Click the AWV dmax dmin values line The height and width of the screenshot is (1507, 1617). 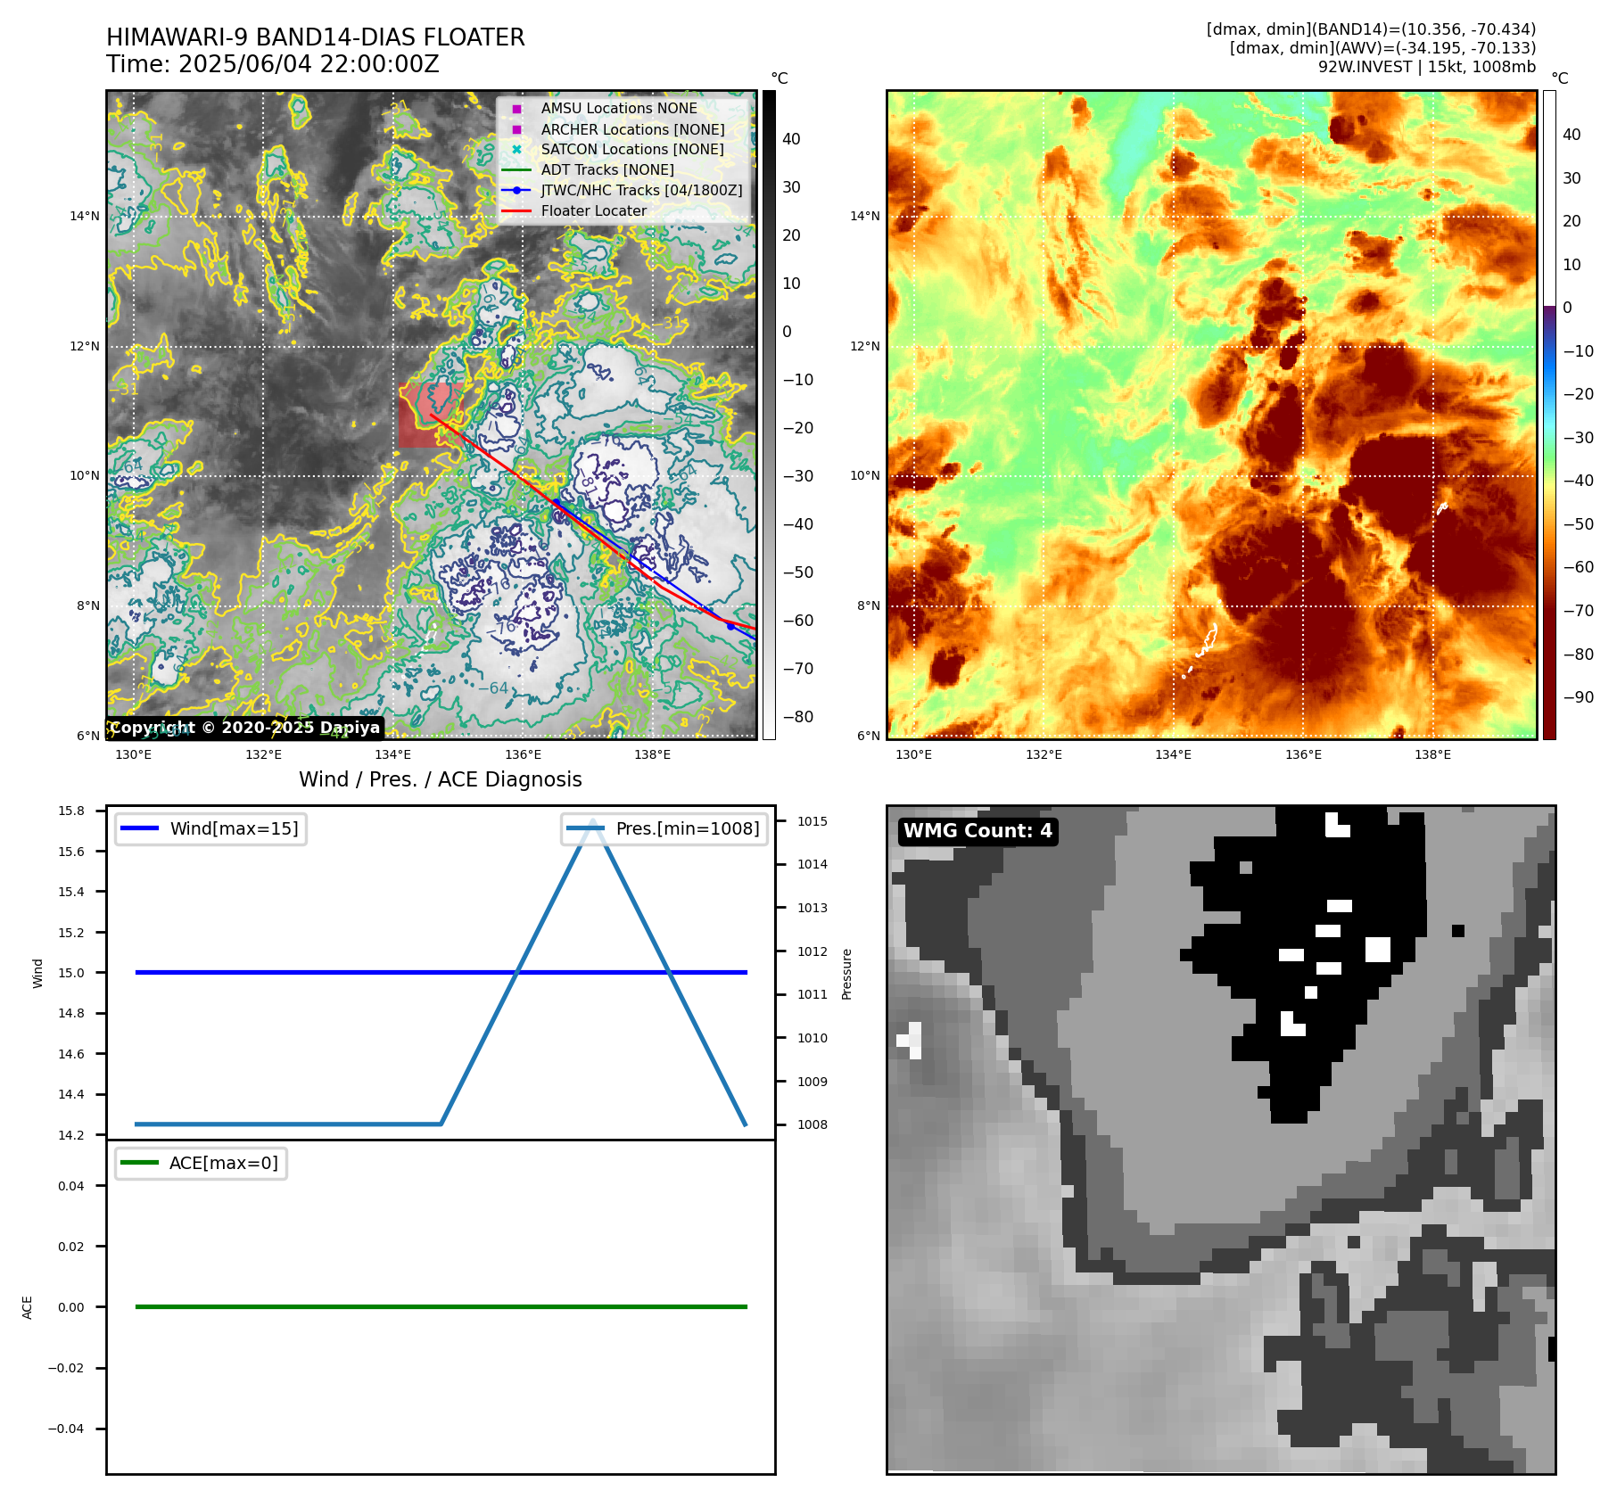[x=1382, y=48]
